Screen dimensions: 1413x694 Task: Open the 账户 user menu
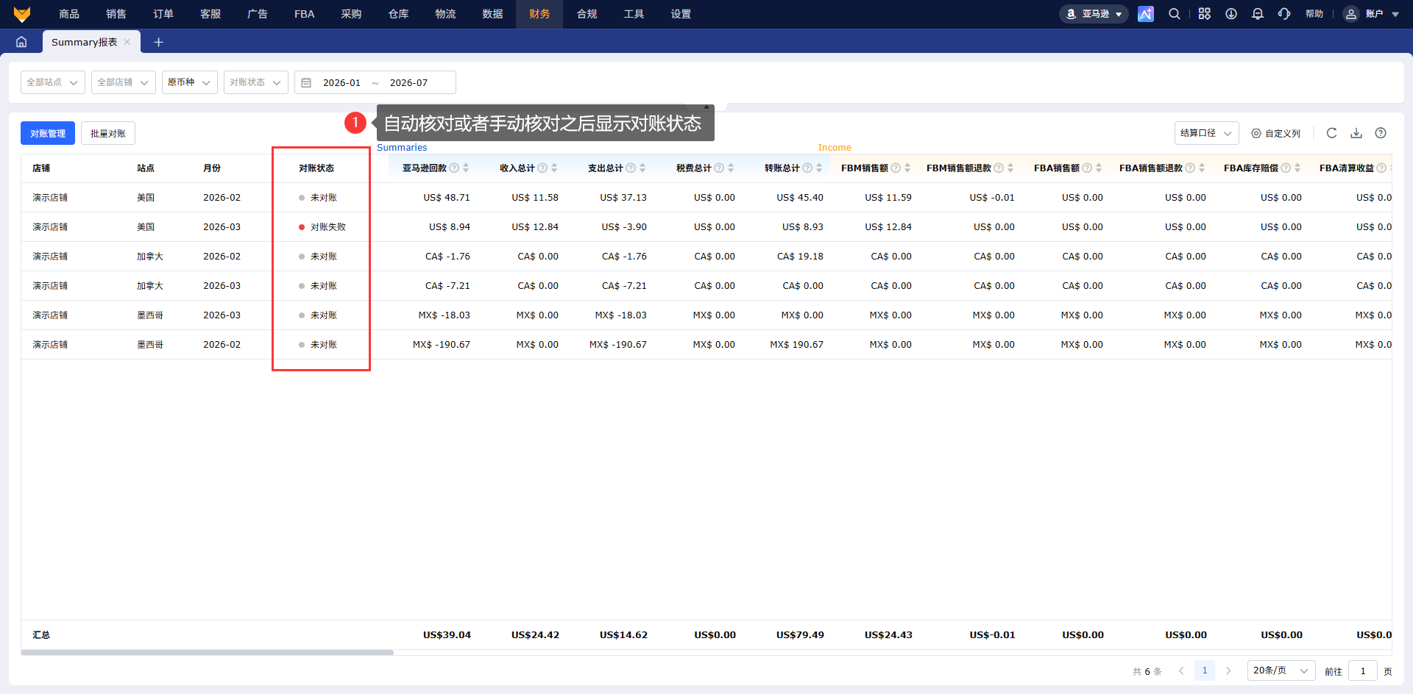pos(1371,14)
